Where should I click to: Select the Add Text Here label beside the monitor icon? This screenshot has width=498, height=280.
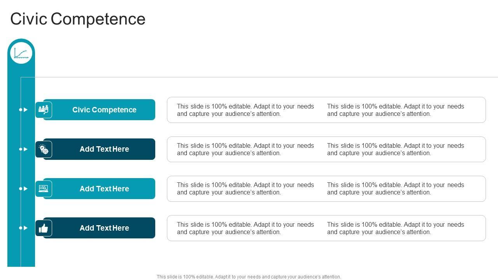[104, 189]
